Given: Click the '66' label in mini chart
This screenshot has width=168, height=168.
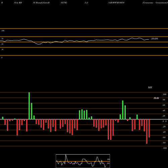Looking at the screenshot, I should (x=108, y=159).
